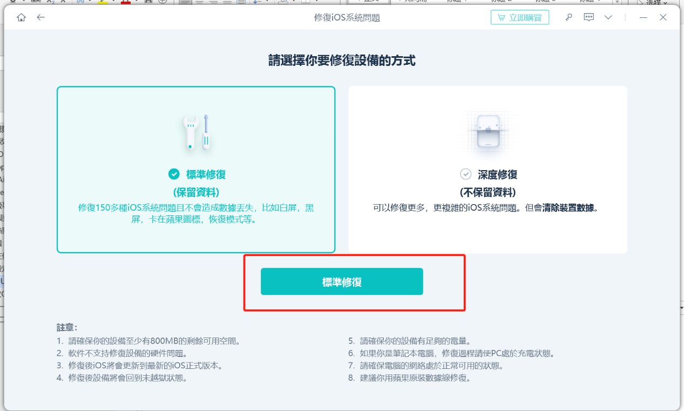Click the 請選擇你要修復設備的方式 heading
The width and height of the screenshot is (684, 411).
[342, 60]
